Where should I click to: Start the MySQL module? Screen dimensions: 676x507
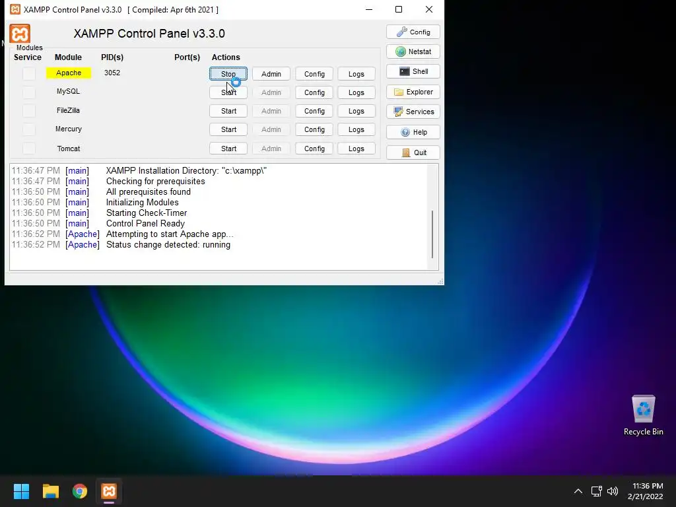(228, 92)
